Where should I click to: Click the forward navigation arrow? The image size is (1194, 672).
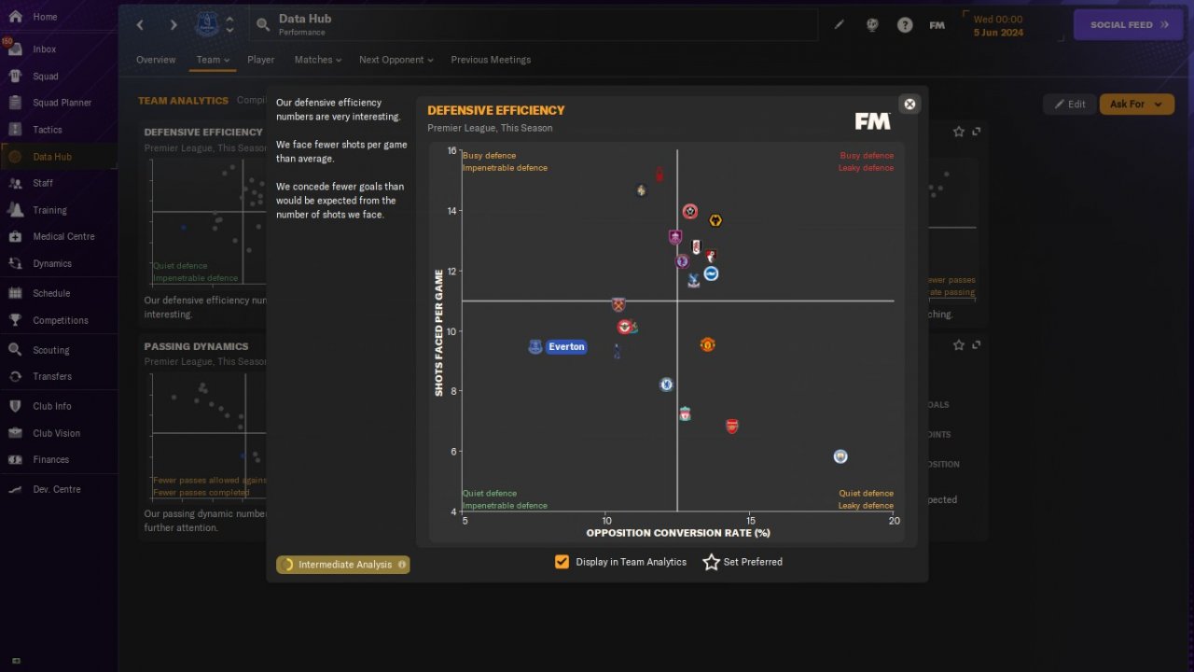coord(173,25)
